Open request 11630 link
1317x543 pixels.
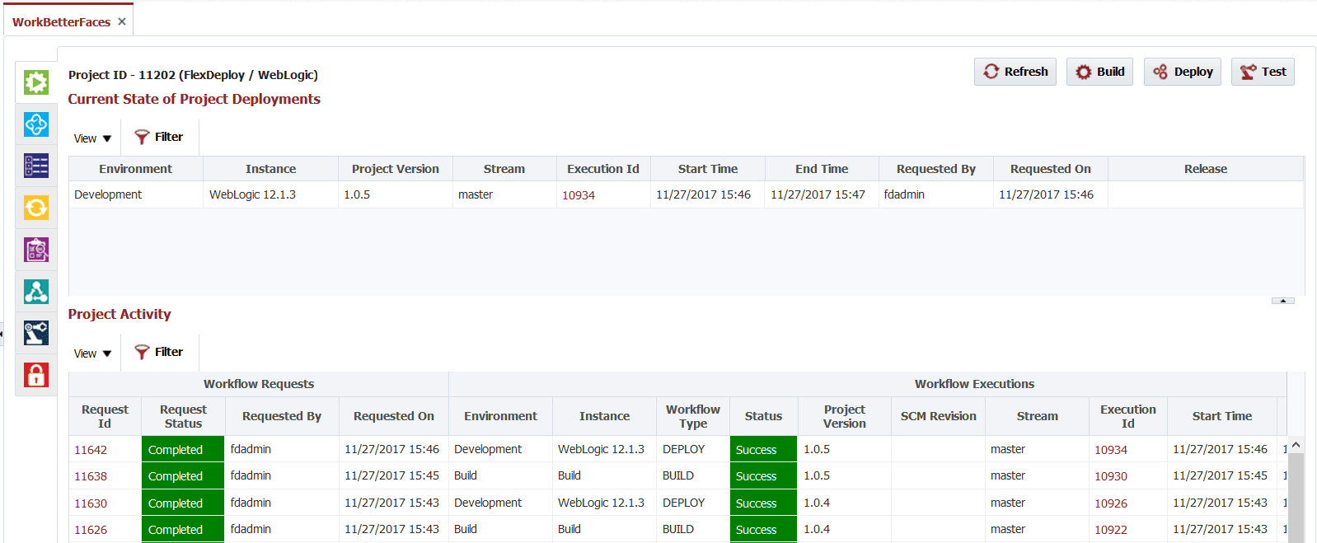[x=91, y=503]
